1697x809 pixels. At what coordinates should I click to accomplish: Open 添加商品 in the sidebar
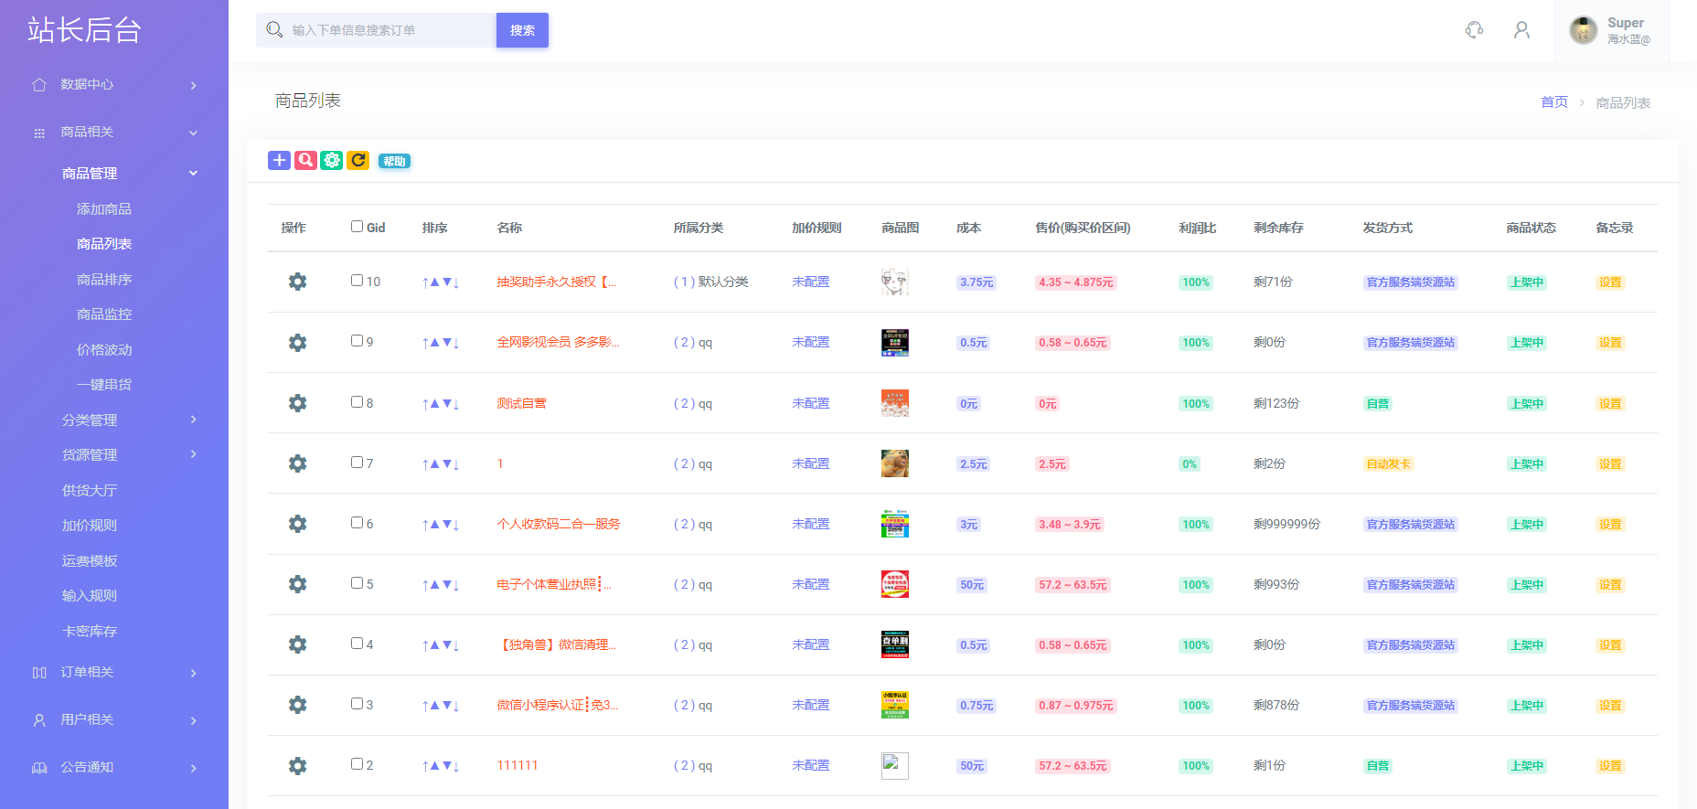point(104,209)
